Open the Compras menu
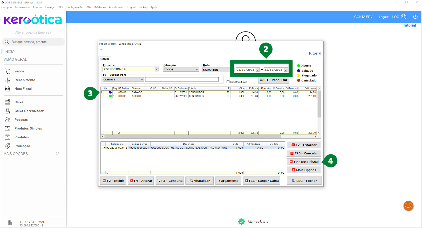The width and height of the screenshot is (422, 228). [7, 7]
